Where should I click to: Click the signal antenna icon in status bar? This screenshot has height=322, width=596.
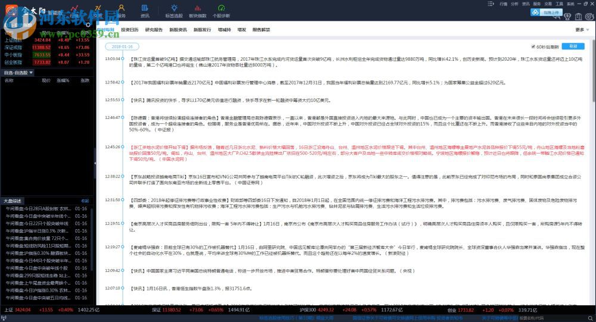pyautogui.click(x=4, y=318)
